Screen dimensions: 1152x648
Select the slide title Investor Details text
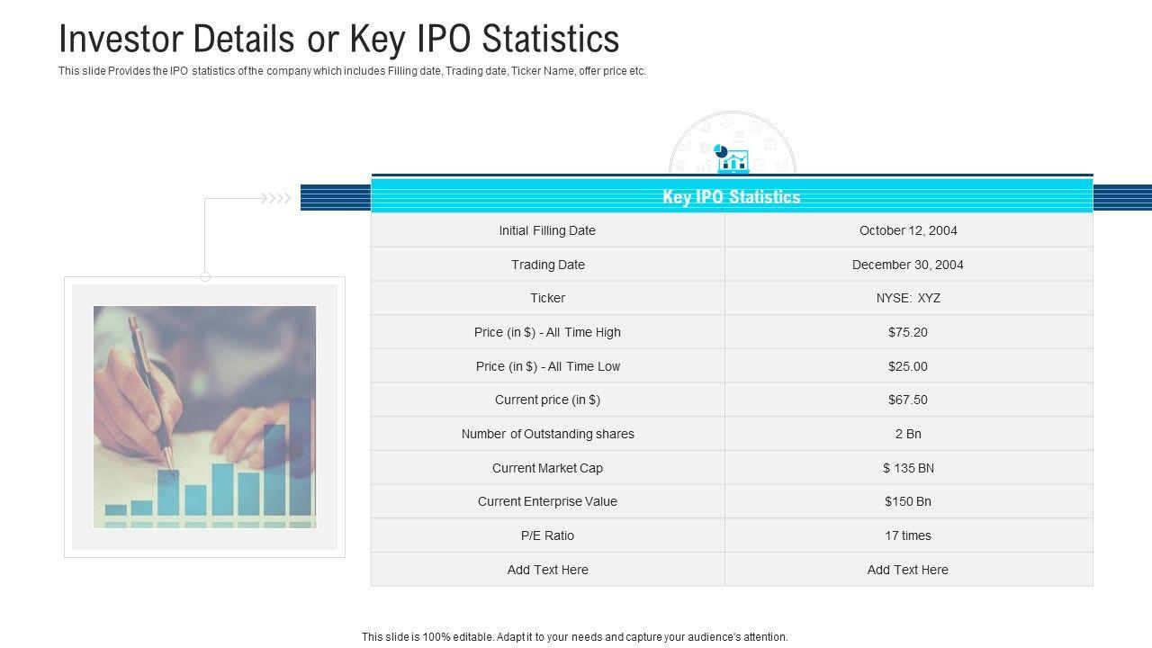pyautogui.click(x=339, y=39)
